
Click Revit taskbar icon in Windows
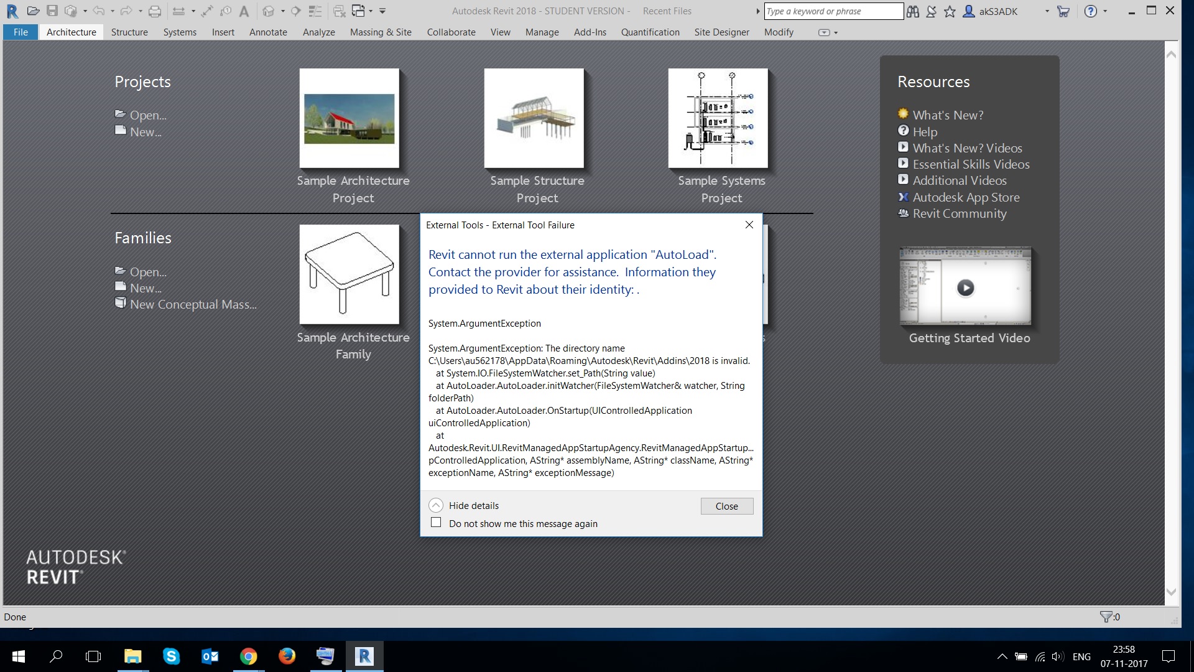(365, 656)
